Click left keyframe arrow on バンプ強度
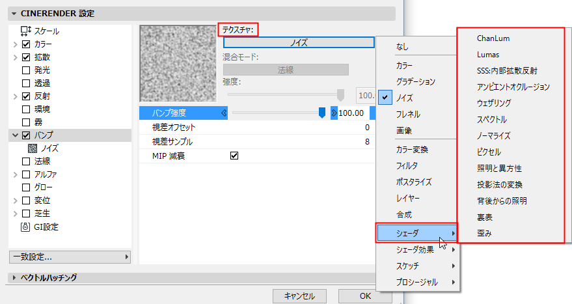This screenshot has width=572, height=304. click(x=224, y=113)
